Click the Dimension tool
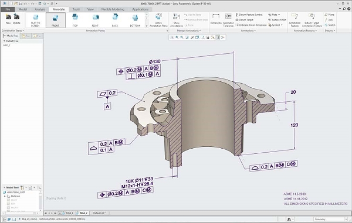The width and height of the screenshot is (352, 223). pos(216,19)
